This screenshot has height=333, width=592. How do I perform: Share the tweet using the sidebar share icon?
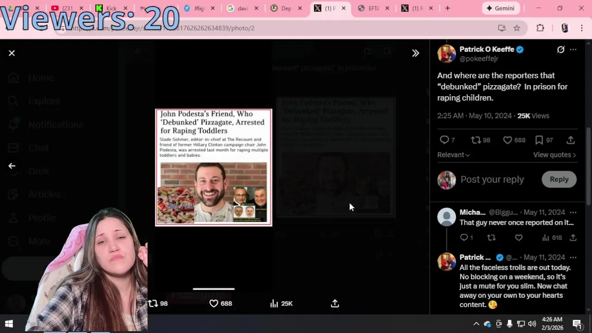[571, 140]
